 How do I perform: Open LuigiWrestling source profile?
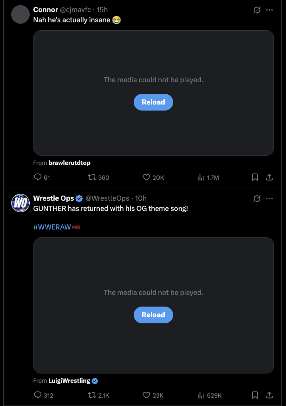coord(69,381)
